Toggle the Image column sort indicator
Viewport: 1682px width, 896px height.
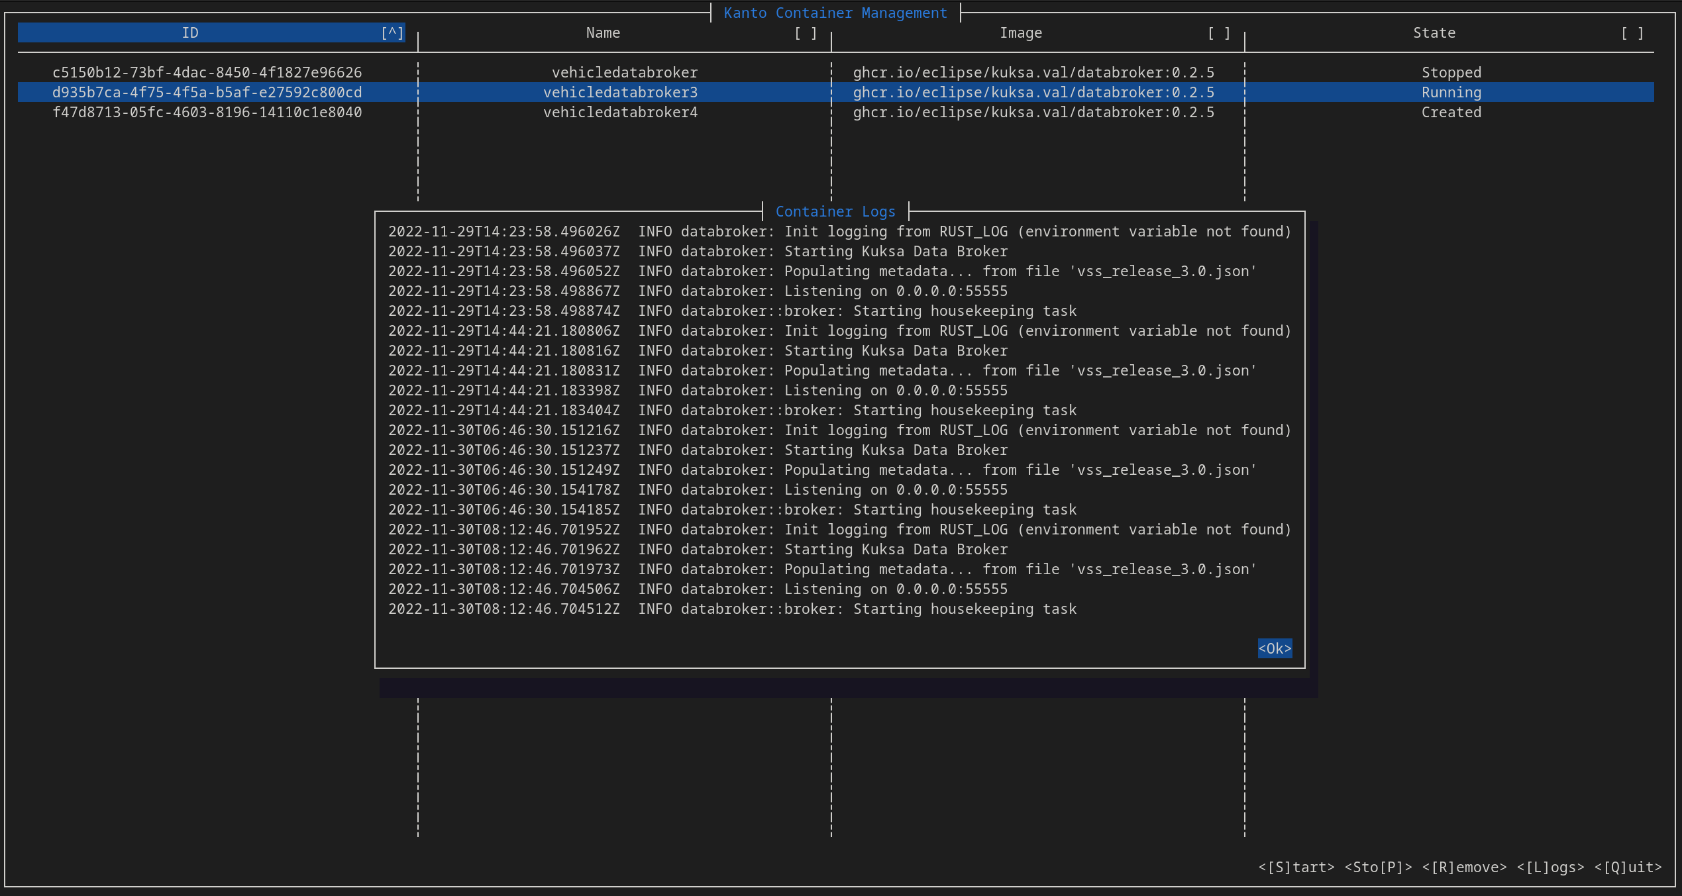(1219, 32)
